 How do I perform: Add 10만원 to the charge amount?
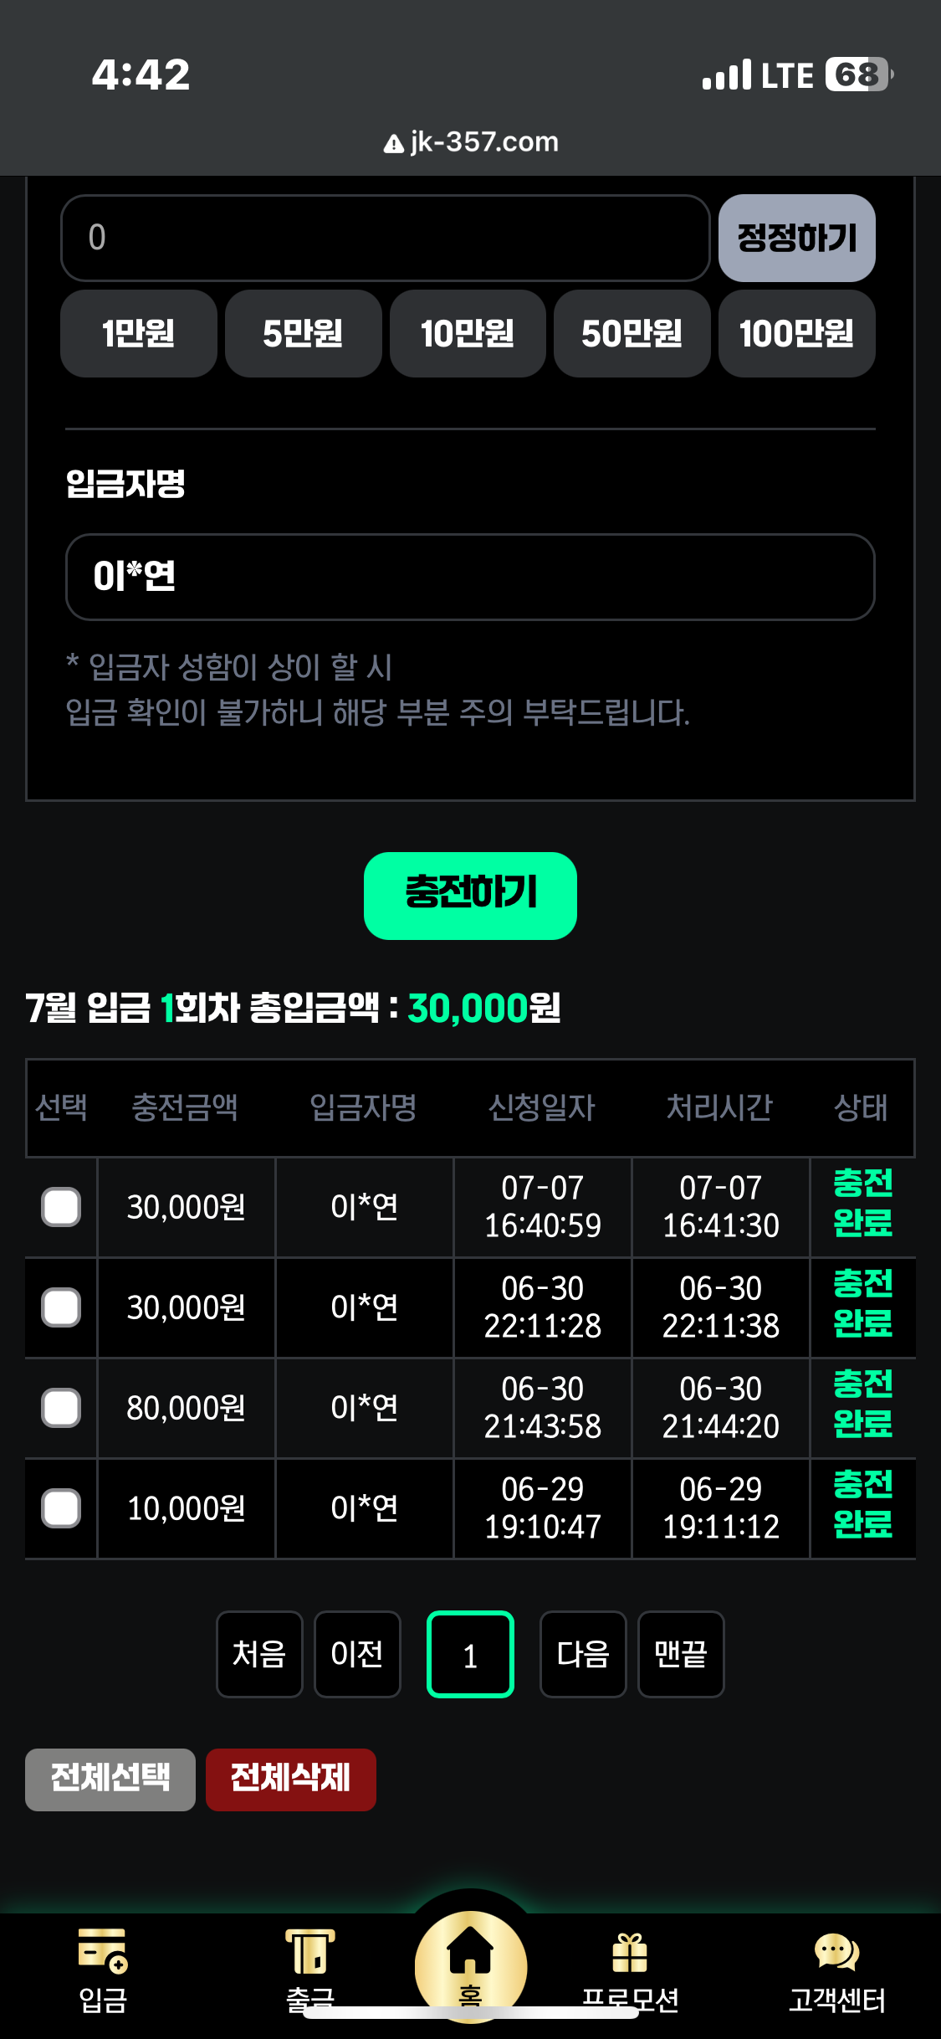click(x=468, y=333)
